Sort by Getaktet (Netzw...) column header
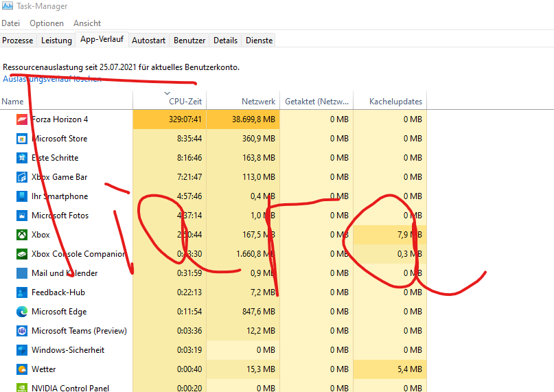 [316, 100]
